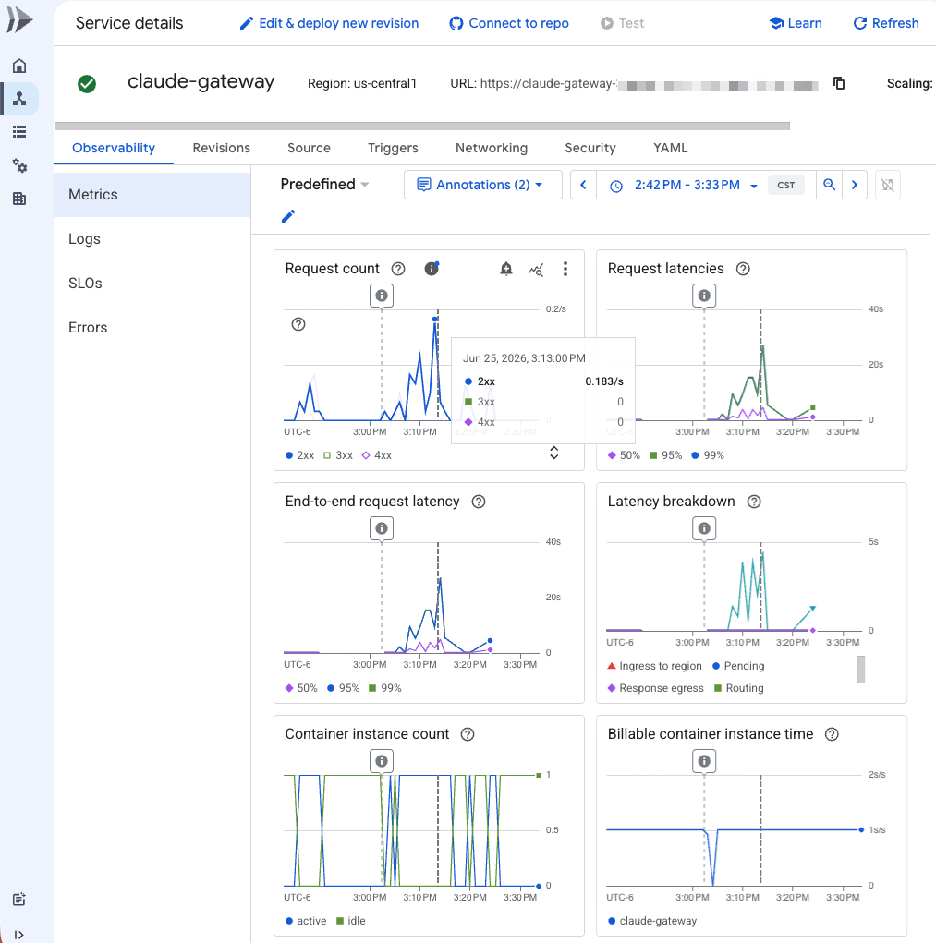The width and height of the screenshot is (936, 943).
Task: Switch to the Triggers tab
Action: 393,148
